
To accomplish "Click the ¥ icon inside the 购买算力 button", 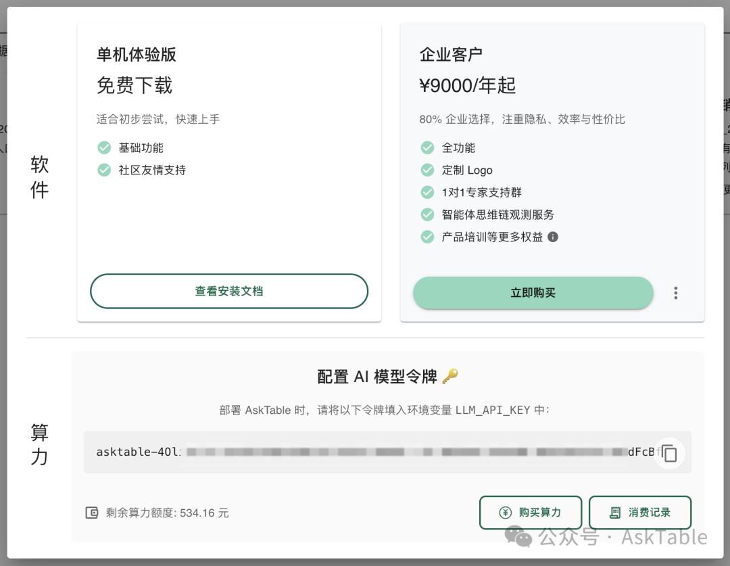I will click(506, 513).
